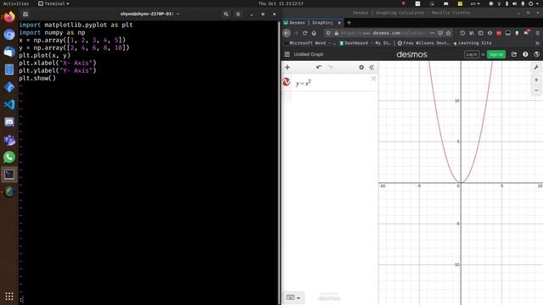This screenshot has width=543, height=305.
Task: Open Learning Site bookmark
Action: [x=472, y=43]
